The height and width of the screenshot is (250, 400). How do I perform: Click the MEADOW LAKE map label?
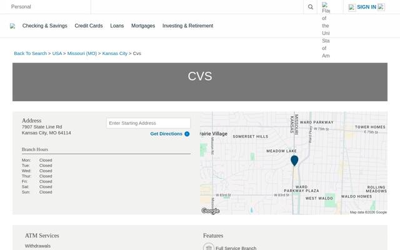(281, 151)
